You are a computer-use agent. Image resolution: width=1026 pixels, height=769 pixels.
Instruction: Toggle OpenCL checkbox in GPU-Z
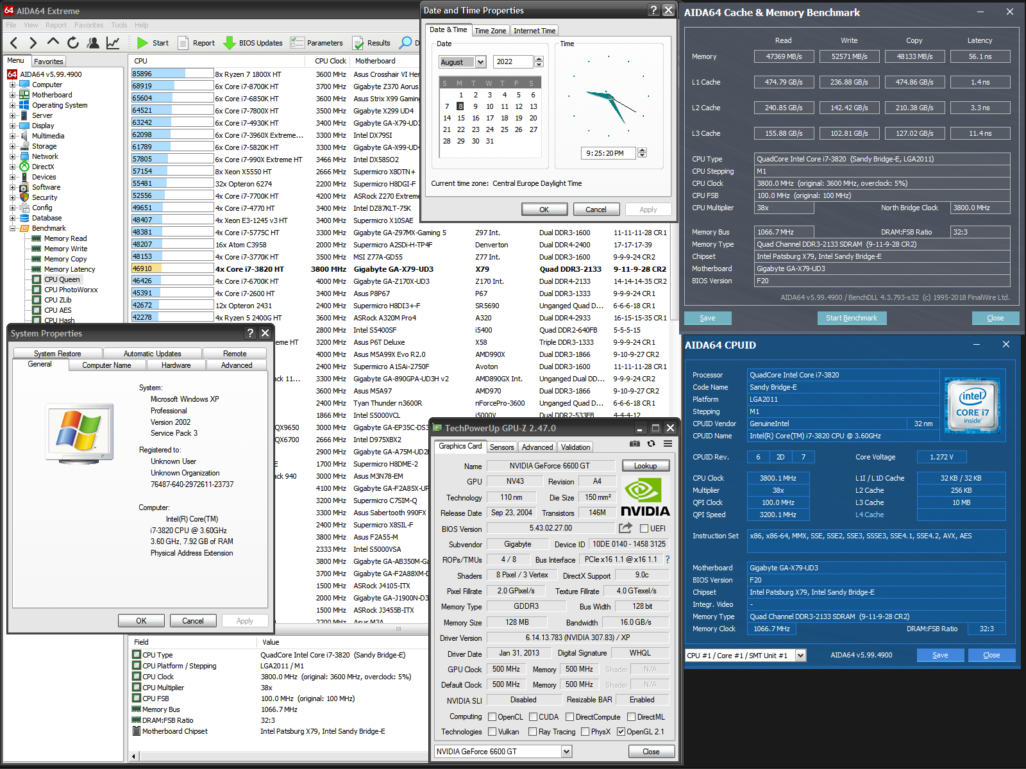[x=492, y=717]
